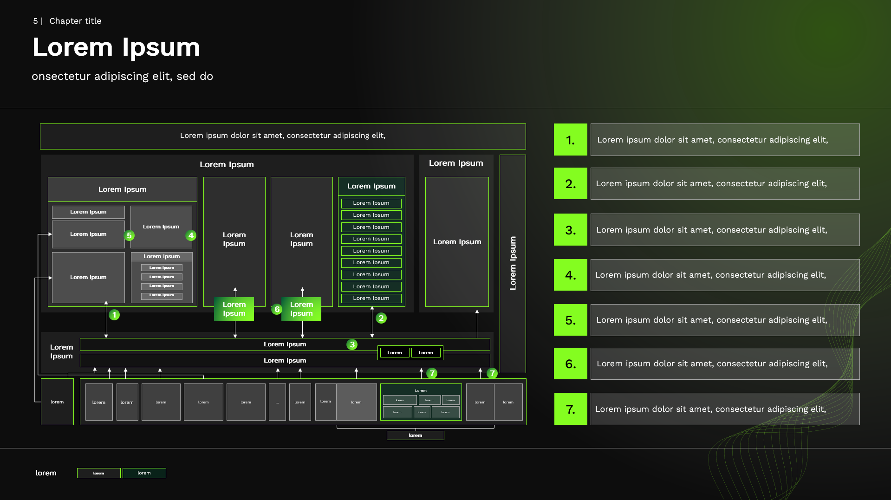891x500 pixels.
Task: Select the 'Chapter title' header text
Action: coord(75,21)
